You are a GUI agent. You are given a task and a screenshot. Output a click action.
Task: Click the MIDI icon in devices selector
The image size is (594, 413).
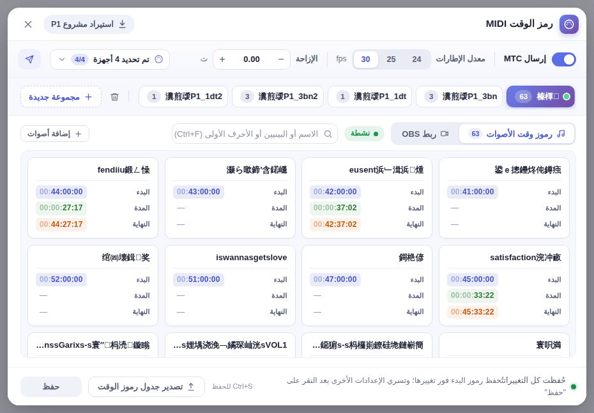pos(159,59)
